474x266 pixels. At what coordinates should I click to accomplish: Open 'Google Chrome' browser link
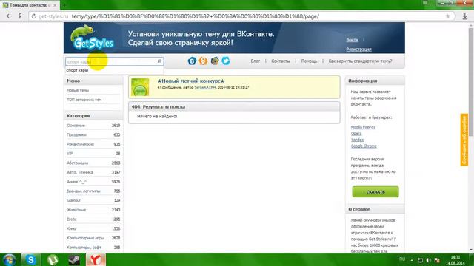[x=364, y=146]
